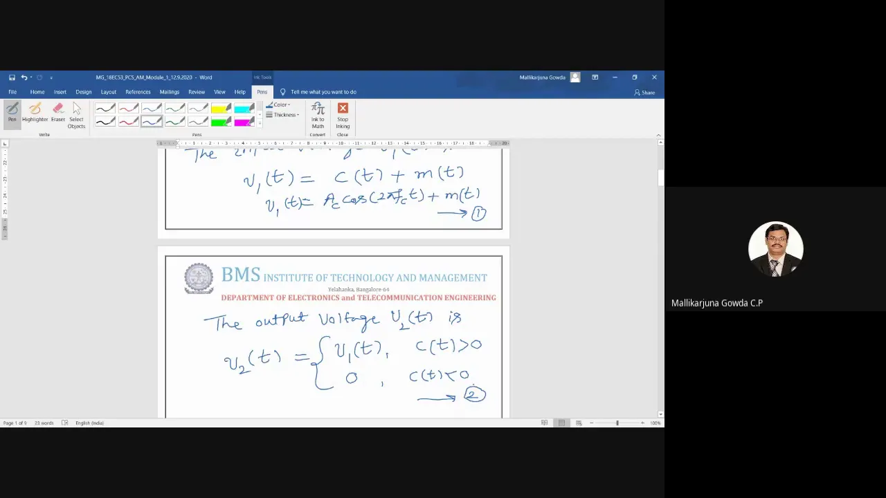Click the 23 words count

click(44, 423)
